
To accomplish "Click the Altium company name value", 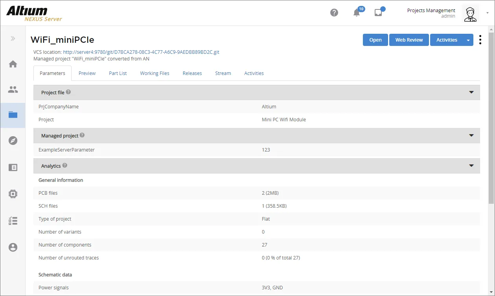I will click(269, 107).
